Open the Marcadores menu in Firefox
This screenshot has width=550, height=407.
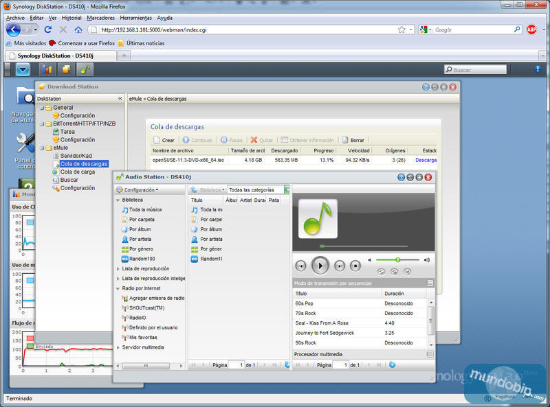(x=100, y=18)
